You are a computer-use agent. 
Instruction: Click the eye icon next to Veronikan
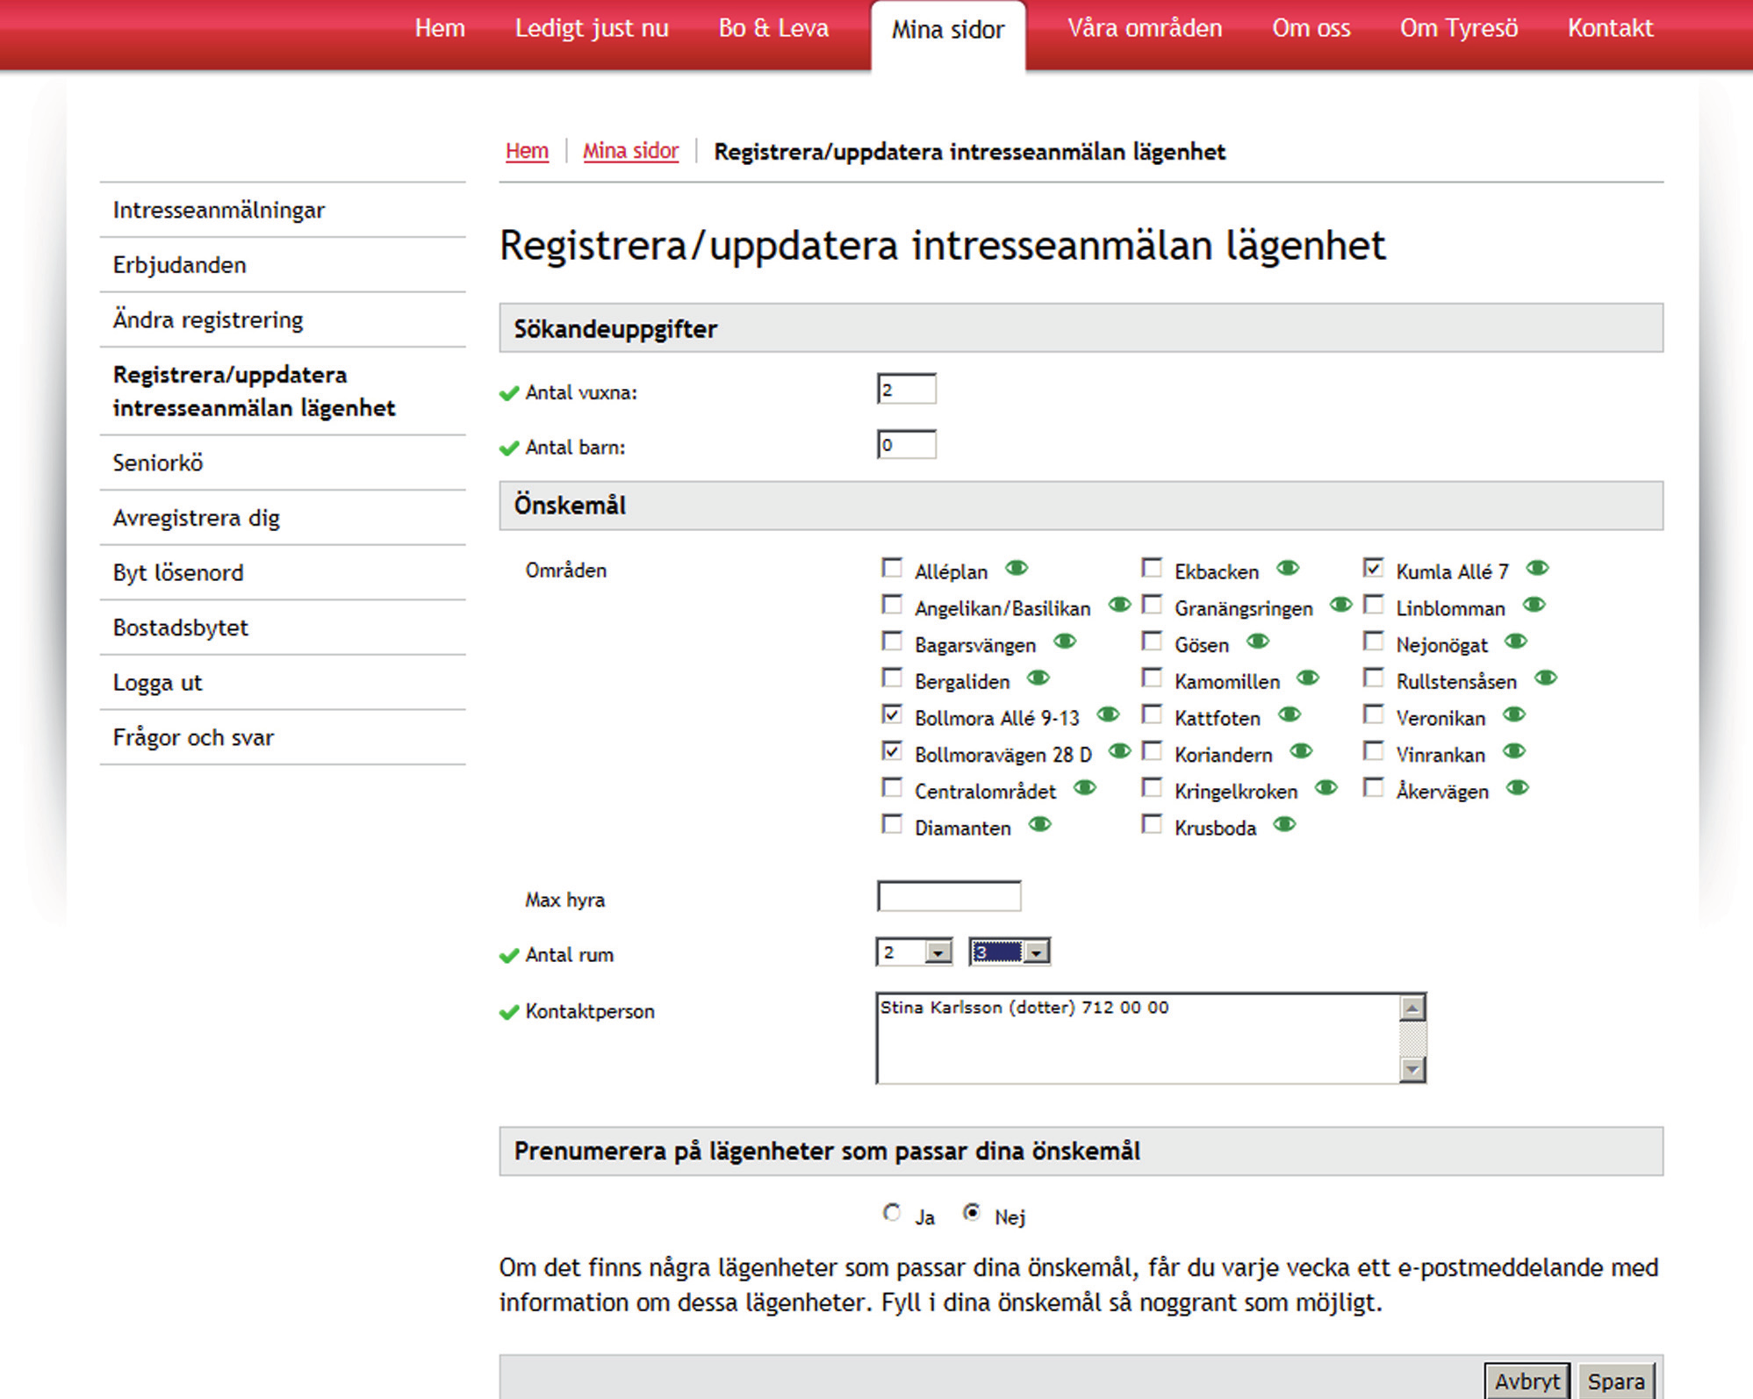[1514, 714]
